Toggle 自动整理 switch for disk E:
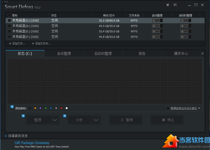This screenshot has height=150, width=210. click(157, 31)
